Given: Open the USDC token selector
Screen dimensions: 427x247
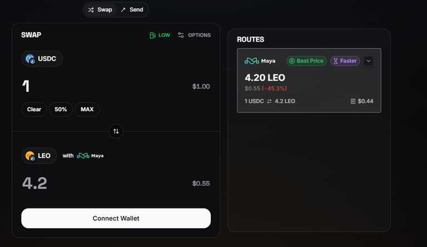Looking at the screenshot, I should 42,59.
